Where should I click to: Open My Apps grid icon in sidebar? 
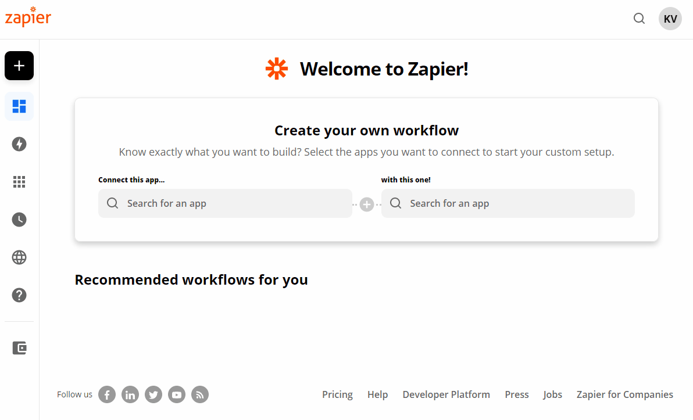point(19,182)
